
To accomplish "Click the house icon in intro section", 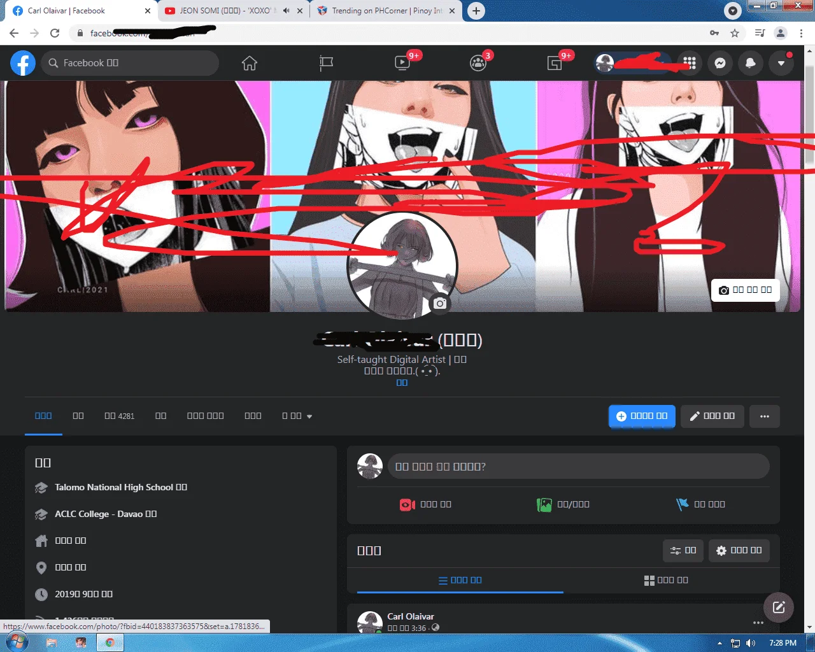I will click(41, 541).
